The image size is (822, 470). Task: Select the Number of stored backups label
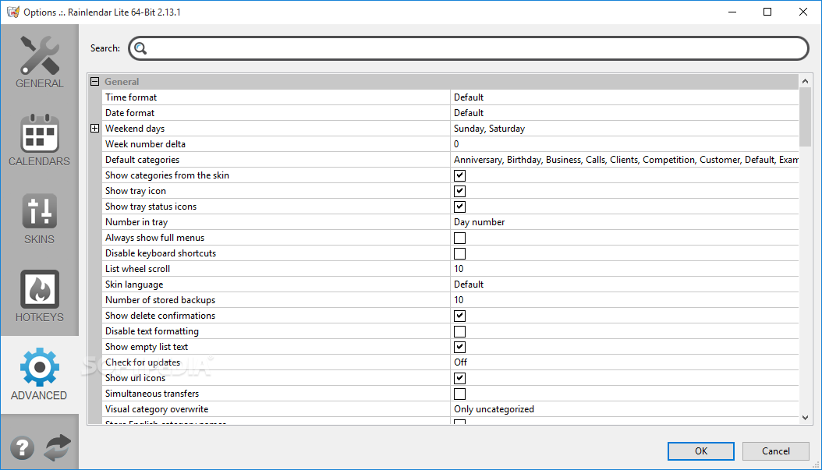(161, 300)
